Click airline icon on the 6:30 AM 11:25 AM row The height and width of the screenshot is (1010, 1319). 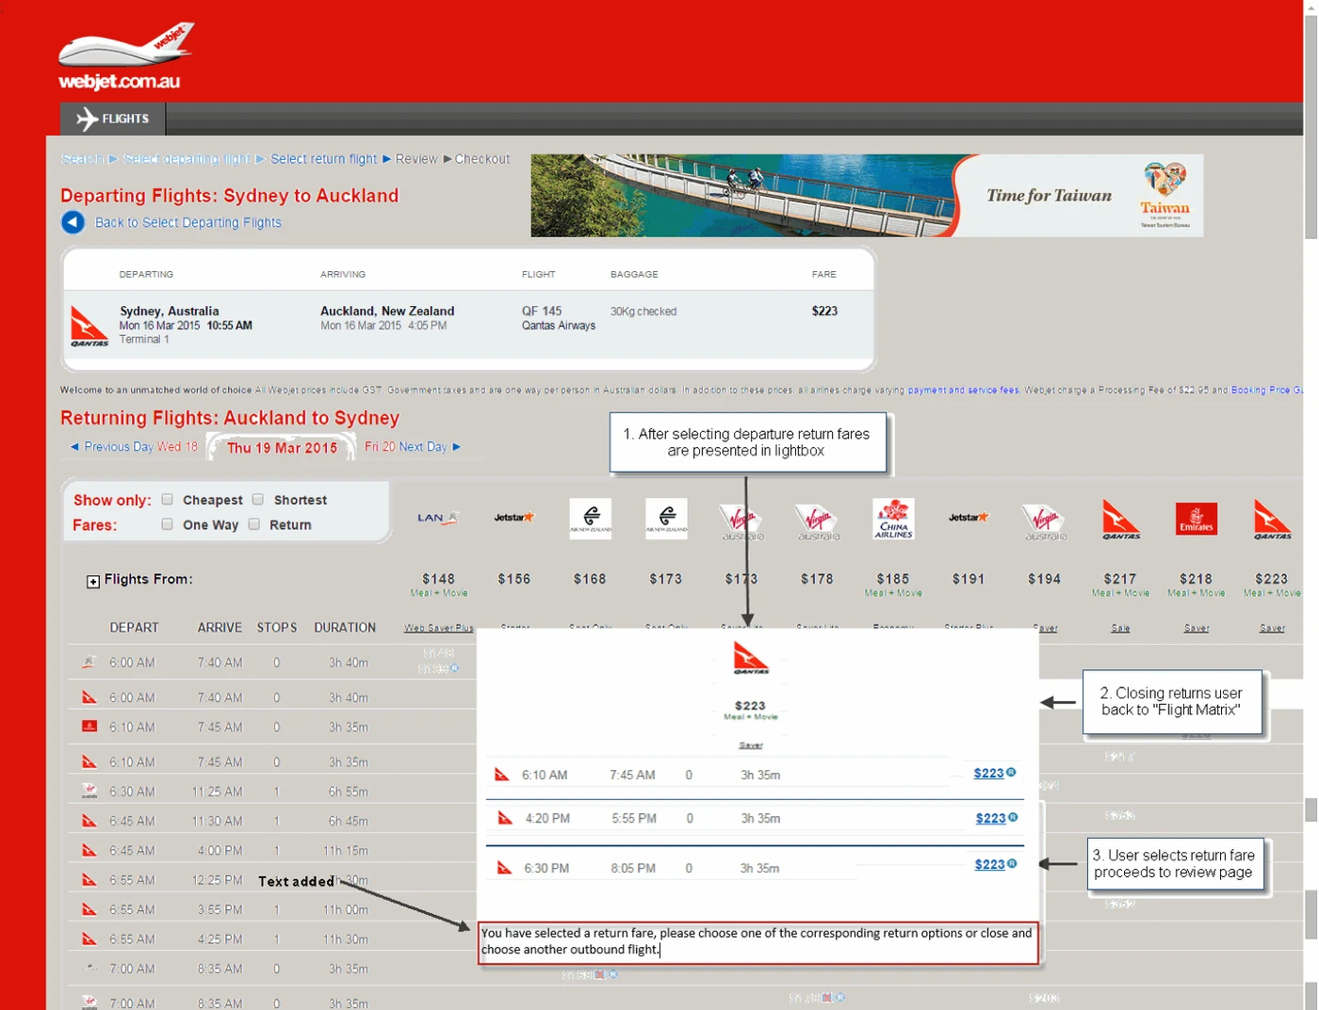pos(90,791)
